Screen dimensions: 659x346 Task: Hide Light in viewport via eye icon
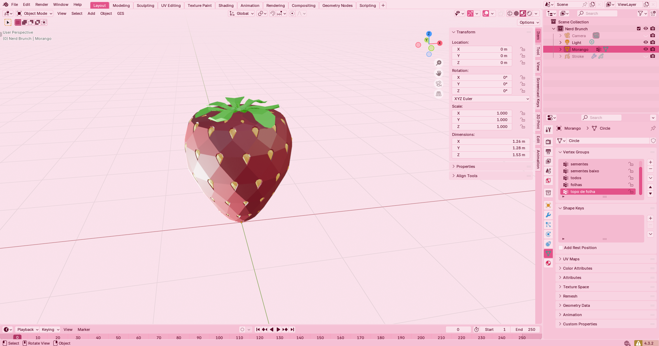(x=646, y=42)
